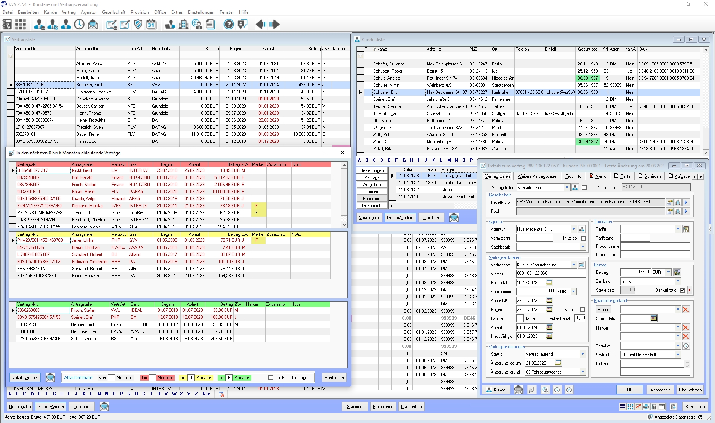
Task: Switch to the Weitere Vertragsdaten tab
Action: pyautogui.click(x=537, y=176)
